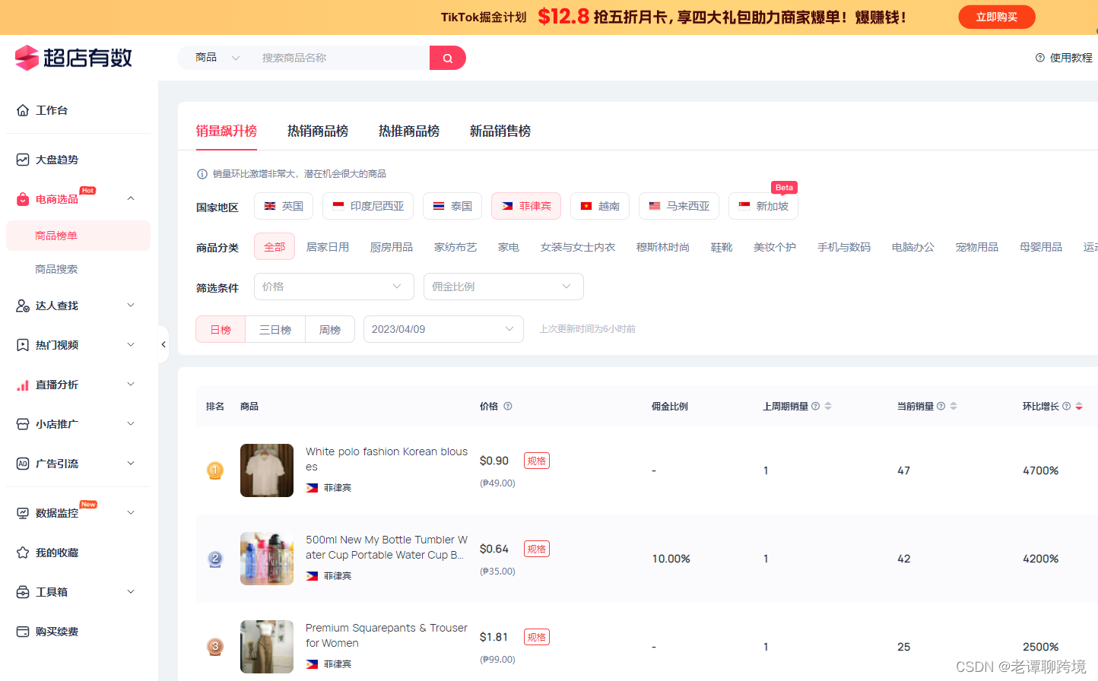Click the 立即购买 purchase button
Image resolution: width=1098 pixels, height=681 pixels.
pyautogui.click(x=996, y=17)
